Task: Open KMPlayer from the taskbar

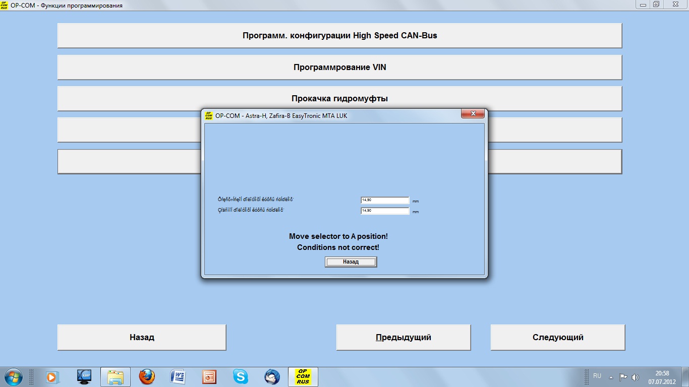Action: (84, 376)
